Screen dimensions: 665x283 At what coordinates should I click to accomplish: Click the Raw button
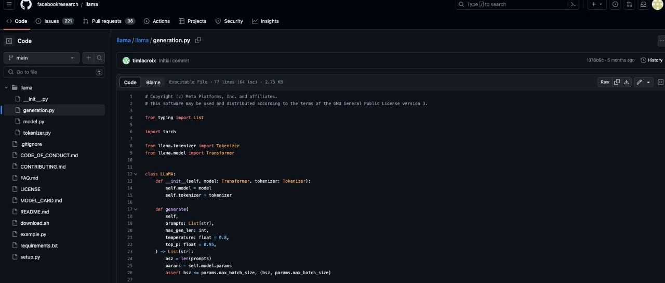click(605, 82)
